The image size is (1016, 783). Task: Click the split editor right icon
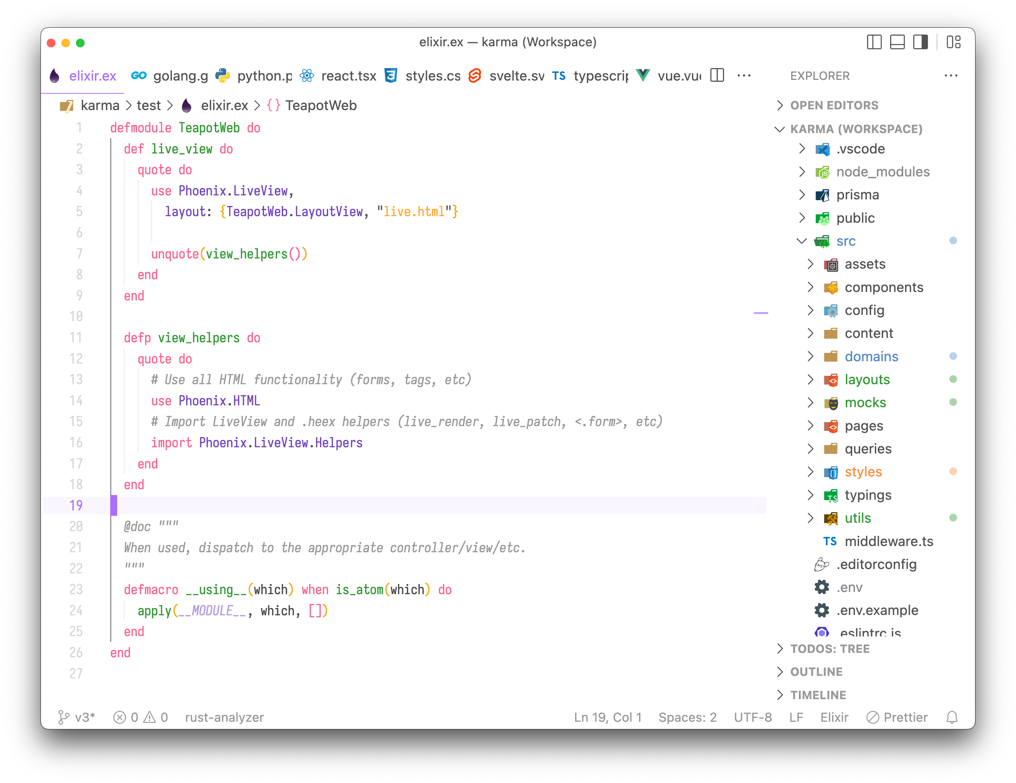tap(717, 75)
